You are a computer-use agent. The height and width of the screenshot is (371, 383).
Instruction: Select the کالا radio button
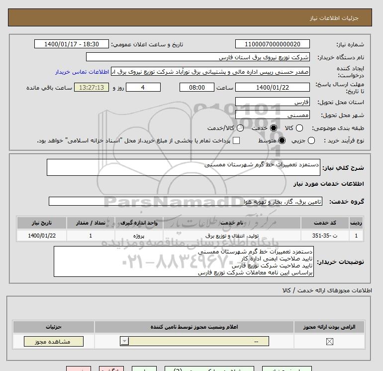(299, 128)
